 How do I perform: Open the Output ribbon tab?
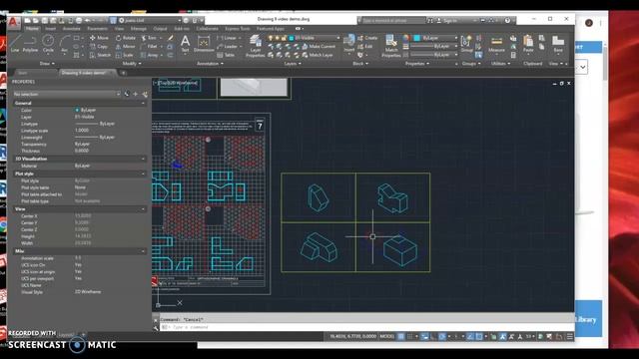[x=160, y=29]
